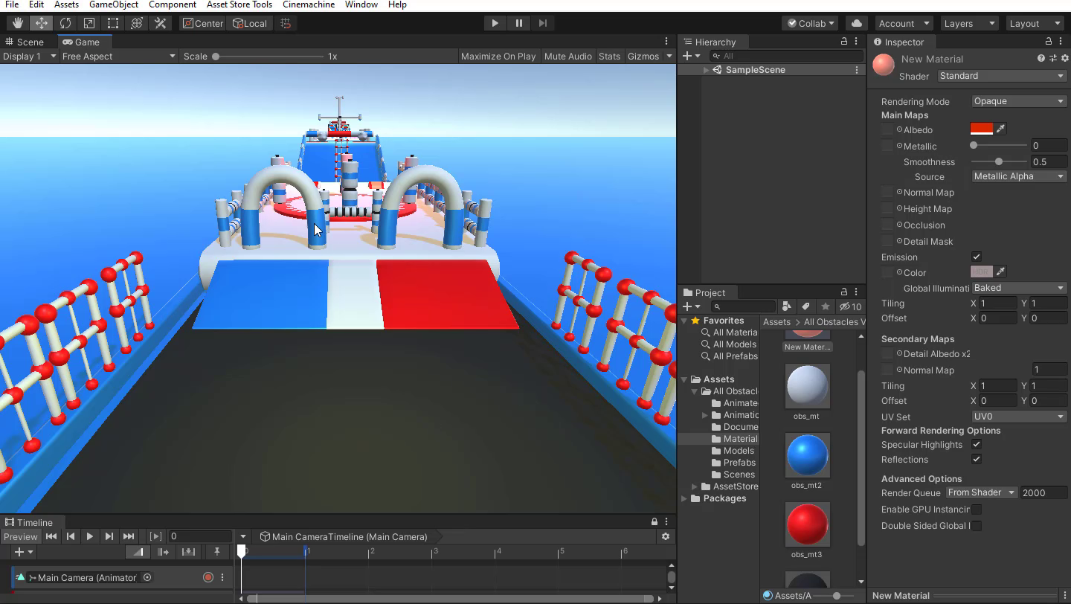This screenshot has height=604, width=1071.
Task: Search by Label icon in Project panel
Action: tap(805, 306)
